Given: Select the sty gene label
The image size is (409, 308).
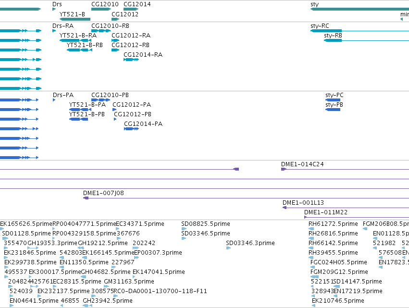Looking at the screenshot, I should tap(315, 4).
